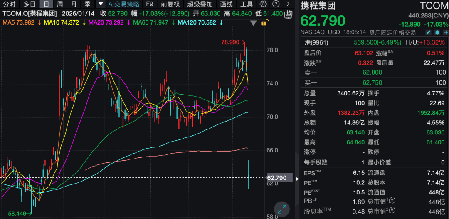Click the help question mark icon
The height and width of the screenshot is (219, 449).
coord(276,4)
